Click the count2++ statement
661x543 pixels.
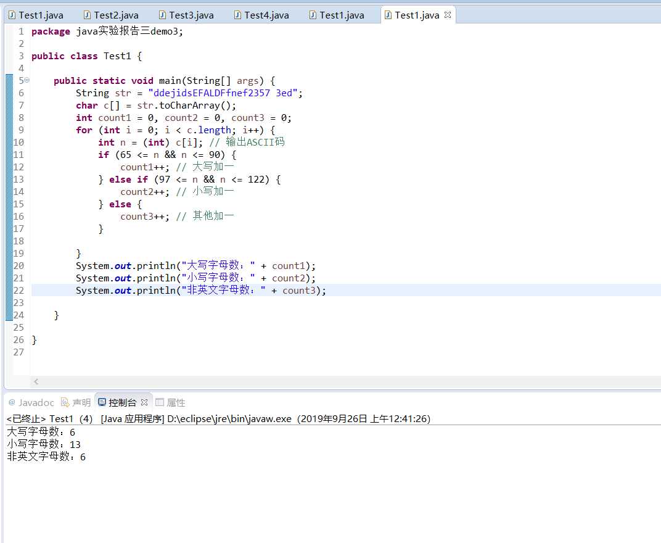click(145, 191)
